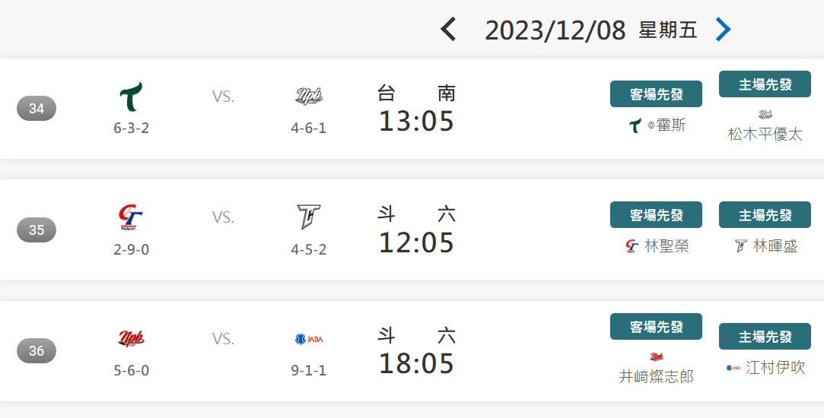The height and width of the screenshot is (418, 824).
Task: Open starting pitcher 江村伊吹 link
Action: 775,367
